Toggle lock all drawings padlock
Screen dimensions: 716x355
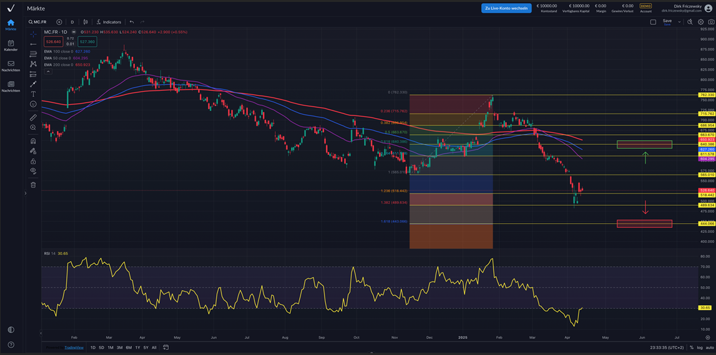(x=33, y=161)
